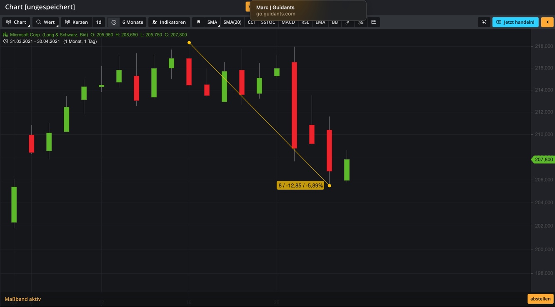555x307 pixels.
Task: Click the date range 31.03.2021 - 30.04.2021
Action: click(x=35, y=41)
